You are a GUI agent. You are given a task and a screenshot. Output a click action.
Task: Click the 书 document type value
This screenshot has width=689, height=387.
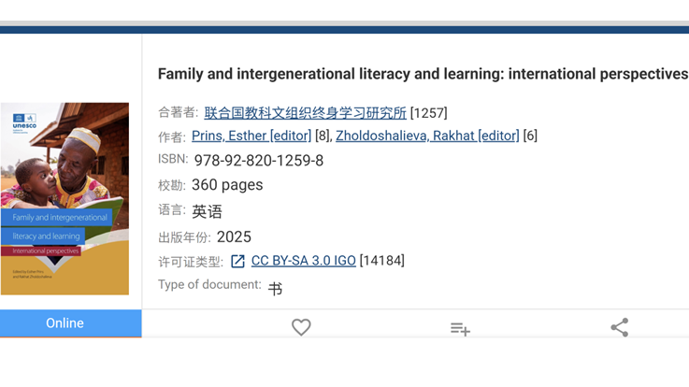275,289
